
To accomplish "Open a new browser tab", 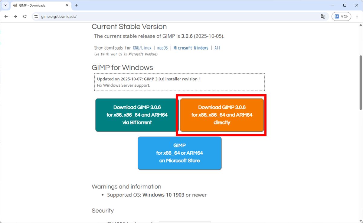I will (77, 5).
